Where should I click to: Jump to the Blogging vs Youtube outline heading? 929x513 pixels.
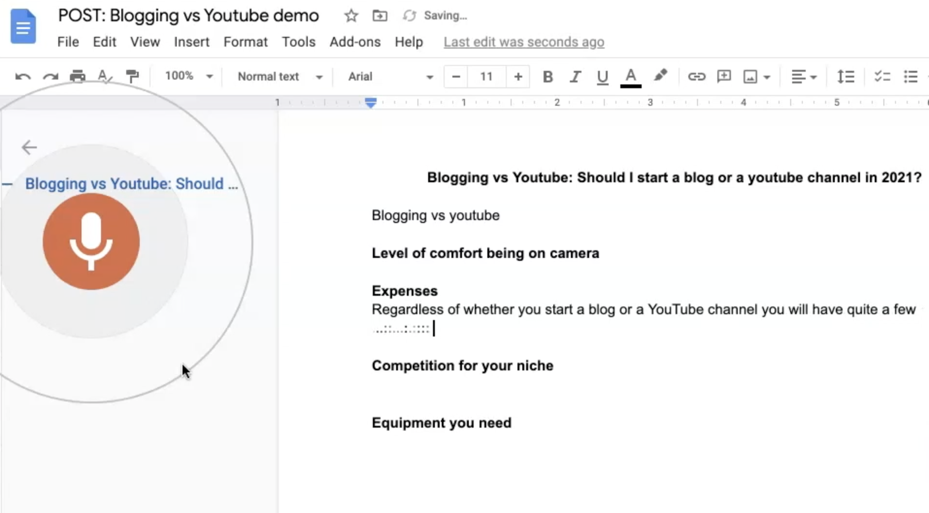pyautogui.click(x=132, y=184)
